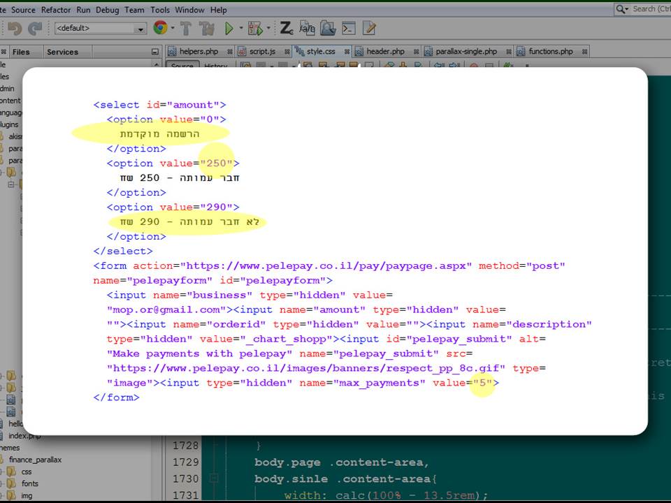Click the pelepay paypage.aspx form action URL
Image resolution: width=671 pixels, height=503 pixels.
(326, 265)
